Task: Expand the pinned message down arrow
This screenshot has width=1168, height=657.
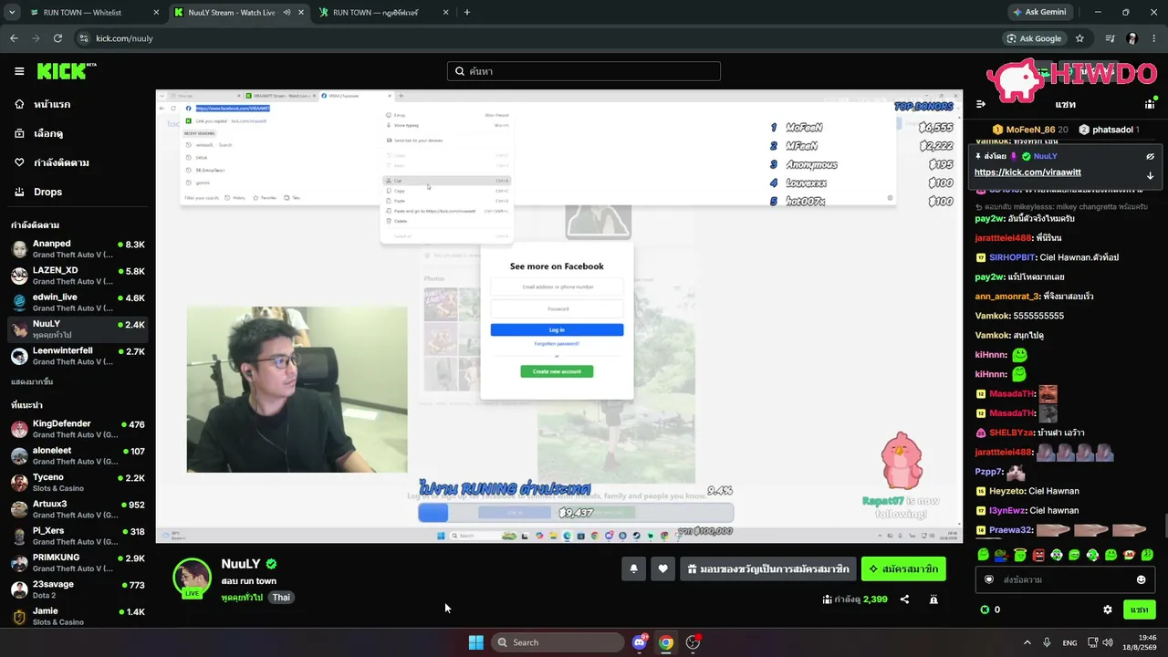Action: [x=1150, y=175]
